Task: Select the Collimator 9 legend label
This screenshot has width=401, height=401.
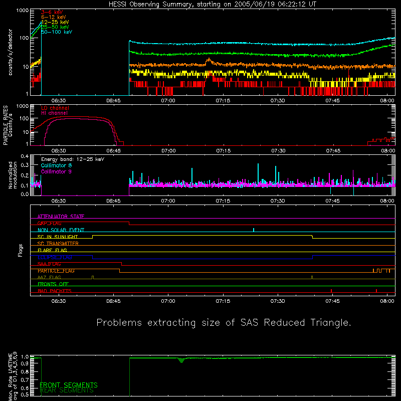Action: (56, 171)
